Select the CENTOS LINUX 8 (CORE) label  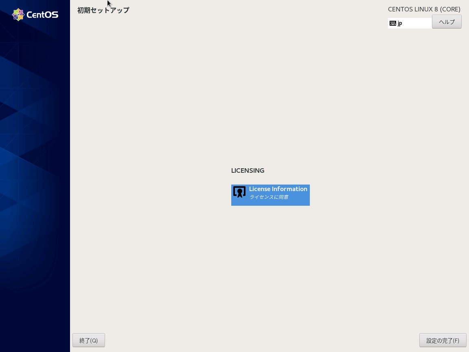coord(424,9)
